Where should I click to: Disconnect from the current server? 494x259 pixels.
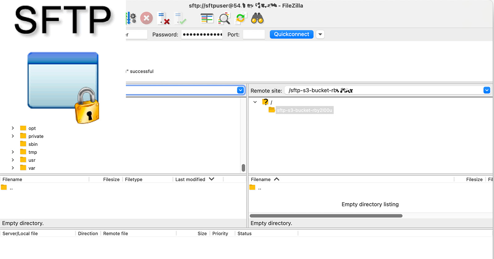tap(163, 18)
